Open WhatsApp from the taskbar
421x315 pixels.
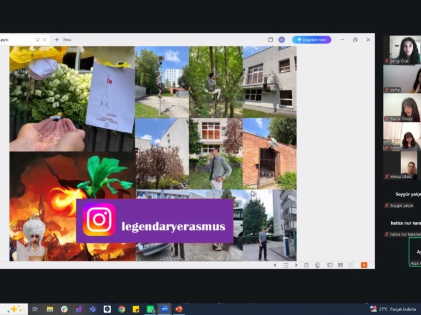point(150,309)
